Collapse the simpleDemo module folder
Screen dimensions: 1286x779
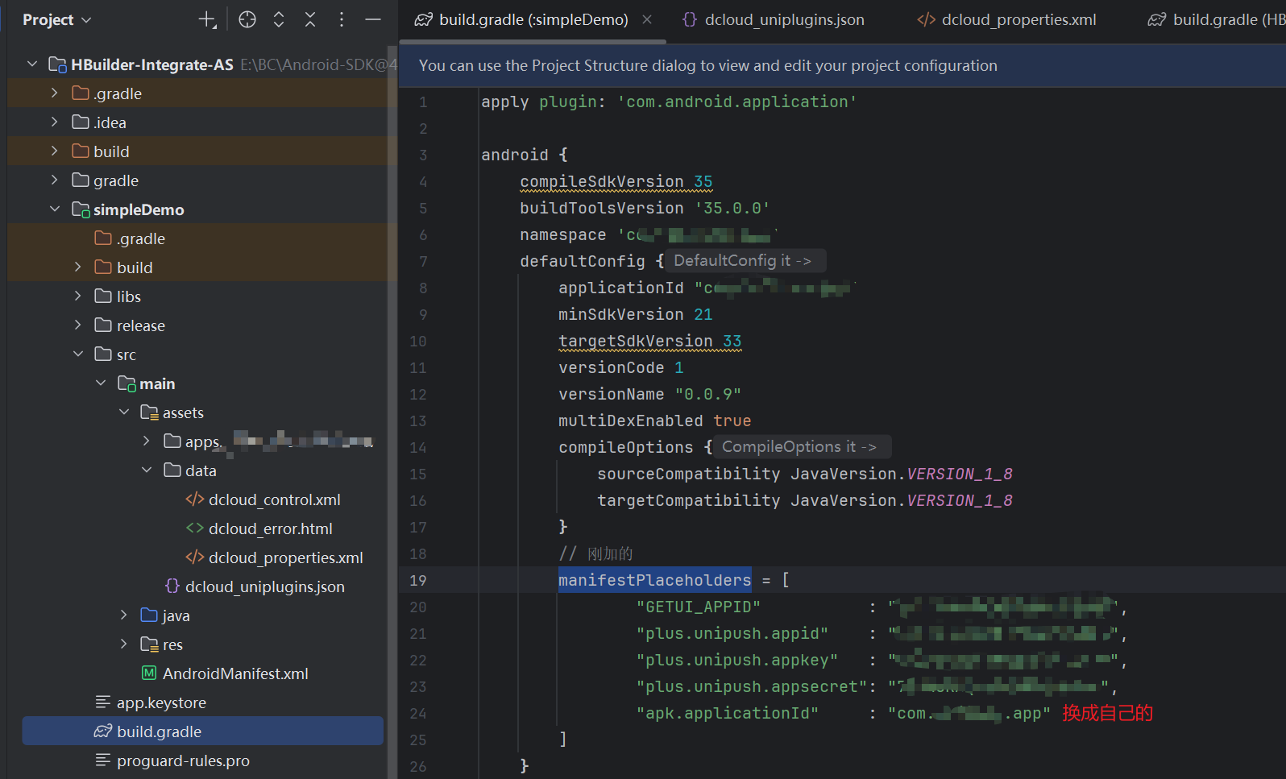pos(55,209)
